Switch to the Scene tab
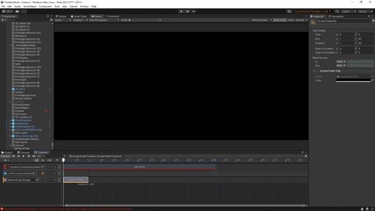Screen dimensions: 375x211 [61, 16]
